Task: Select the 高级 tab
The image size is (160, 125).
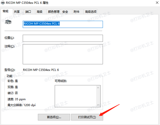Action: [x=39, y=12]
